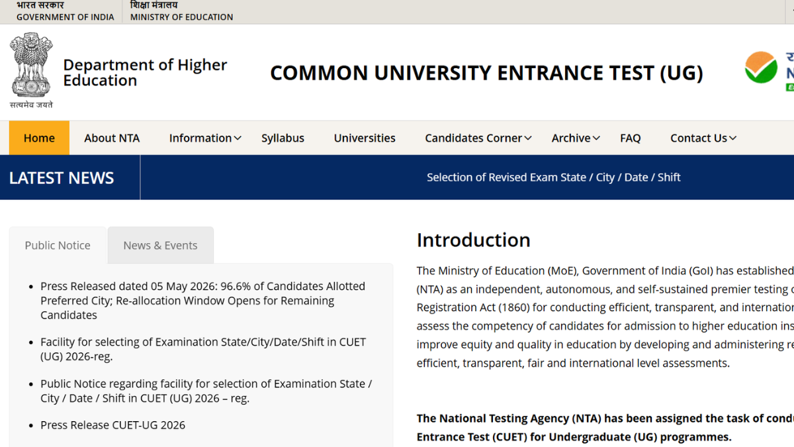Open Press Released dated 05 May 2026 notice

202,301
